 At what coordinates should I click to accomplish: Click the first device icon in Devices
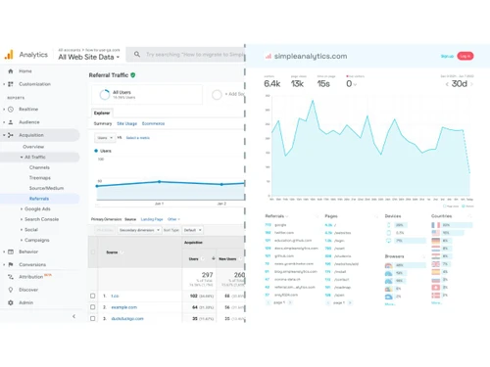(389, 225)
